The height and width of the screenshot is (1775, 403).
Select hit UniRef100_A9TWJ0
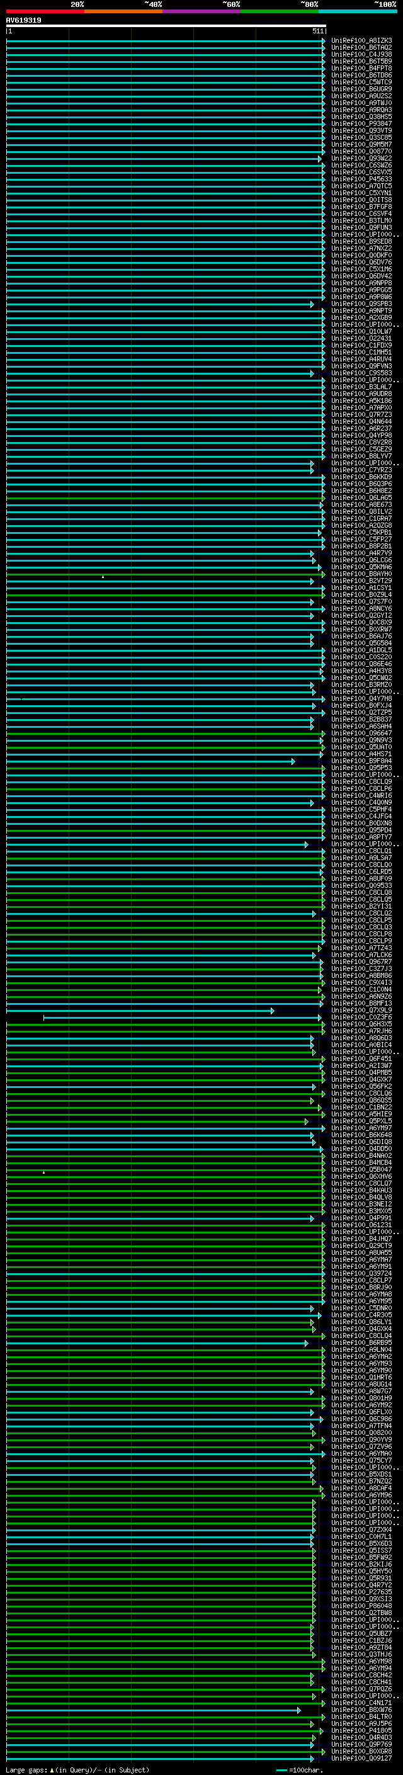point(361,103)
